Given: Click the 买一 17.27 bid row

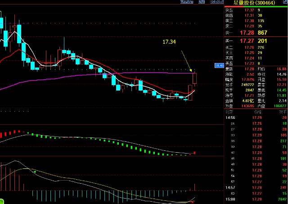Looking at the screenshot, I should [x=256, y=41].
